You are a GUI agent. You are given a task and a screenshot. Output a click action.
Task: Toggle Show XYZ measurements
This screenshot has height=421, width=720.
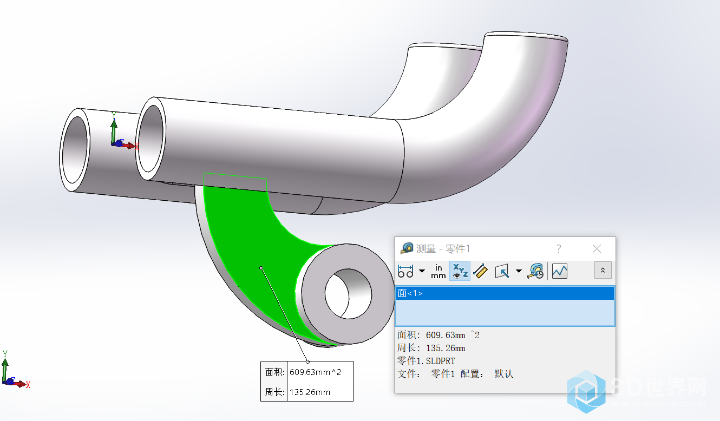(460, 271)
